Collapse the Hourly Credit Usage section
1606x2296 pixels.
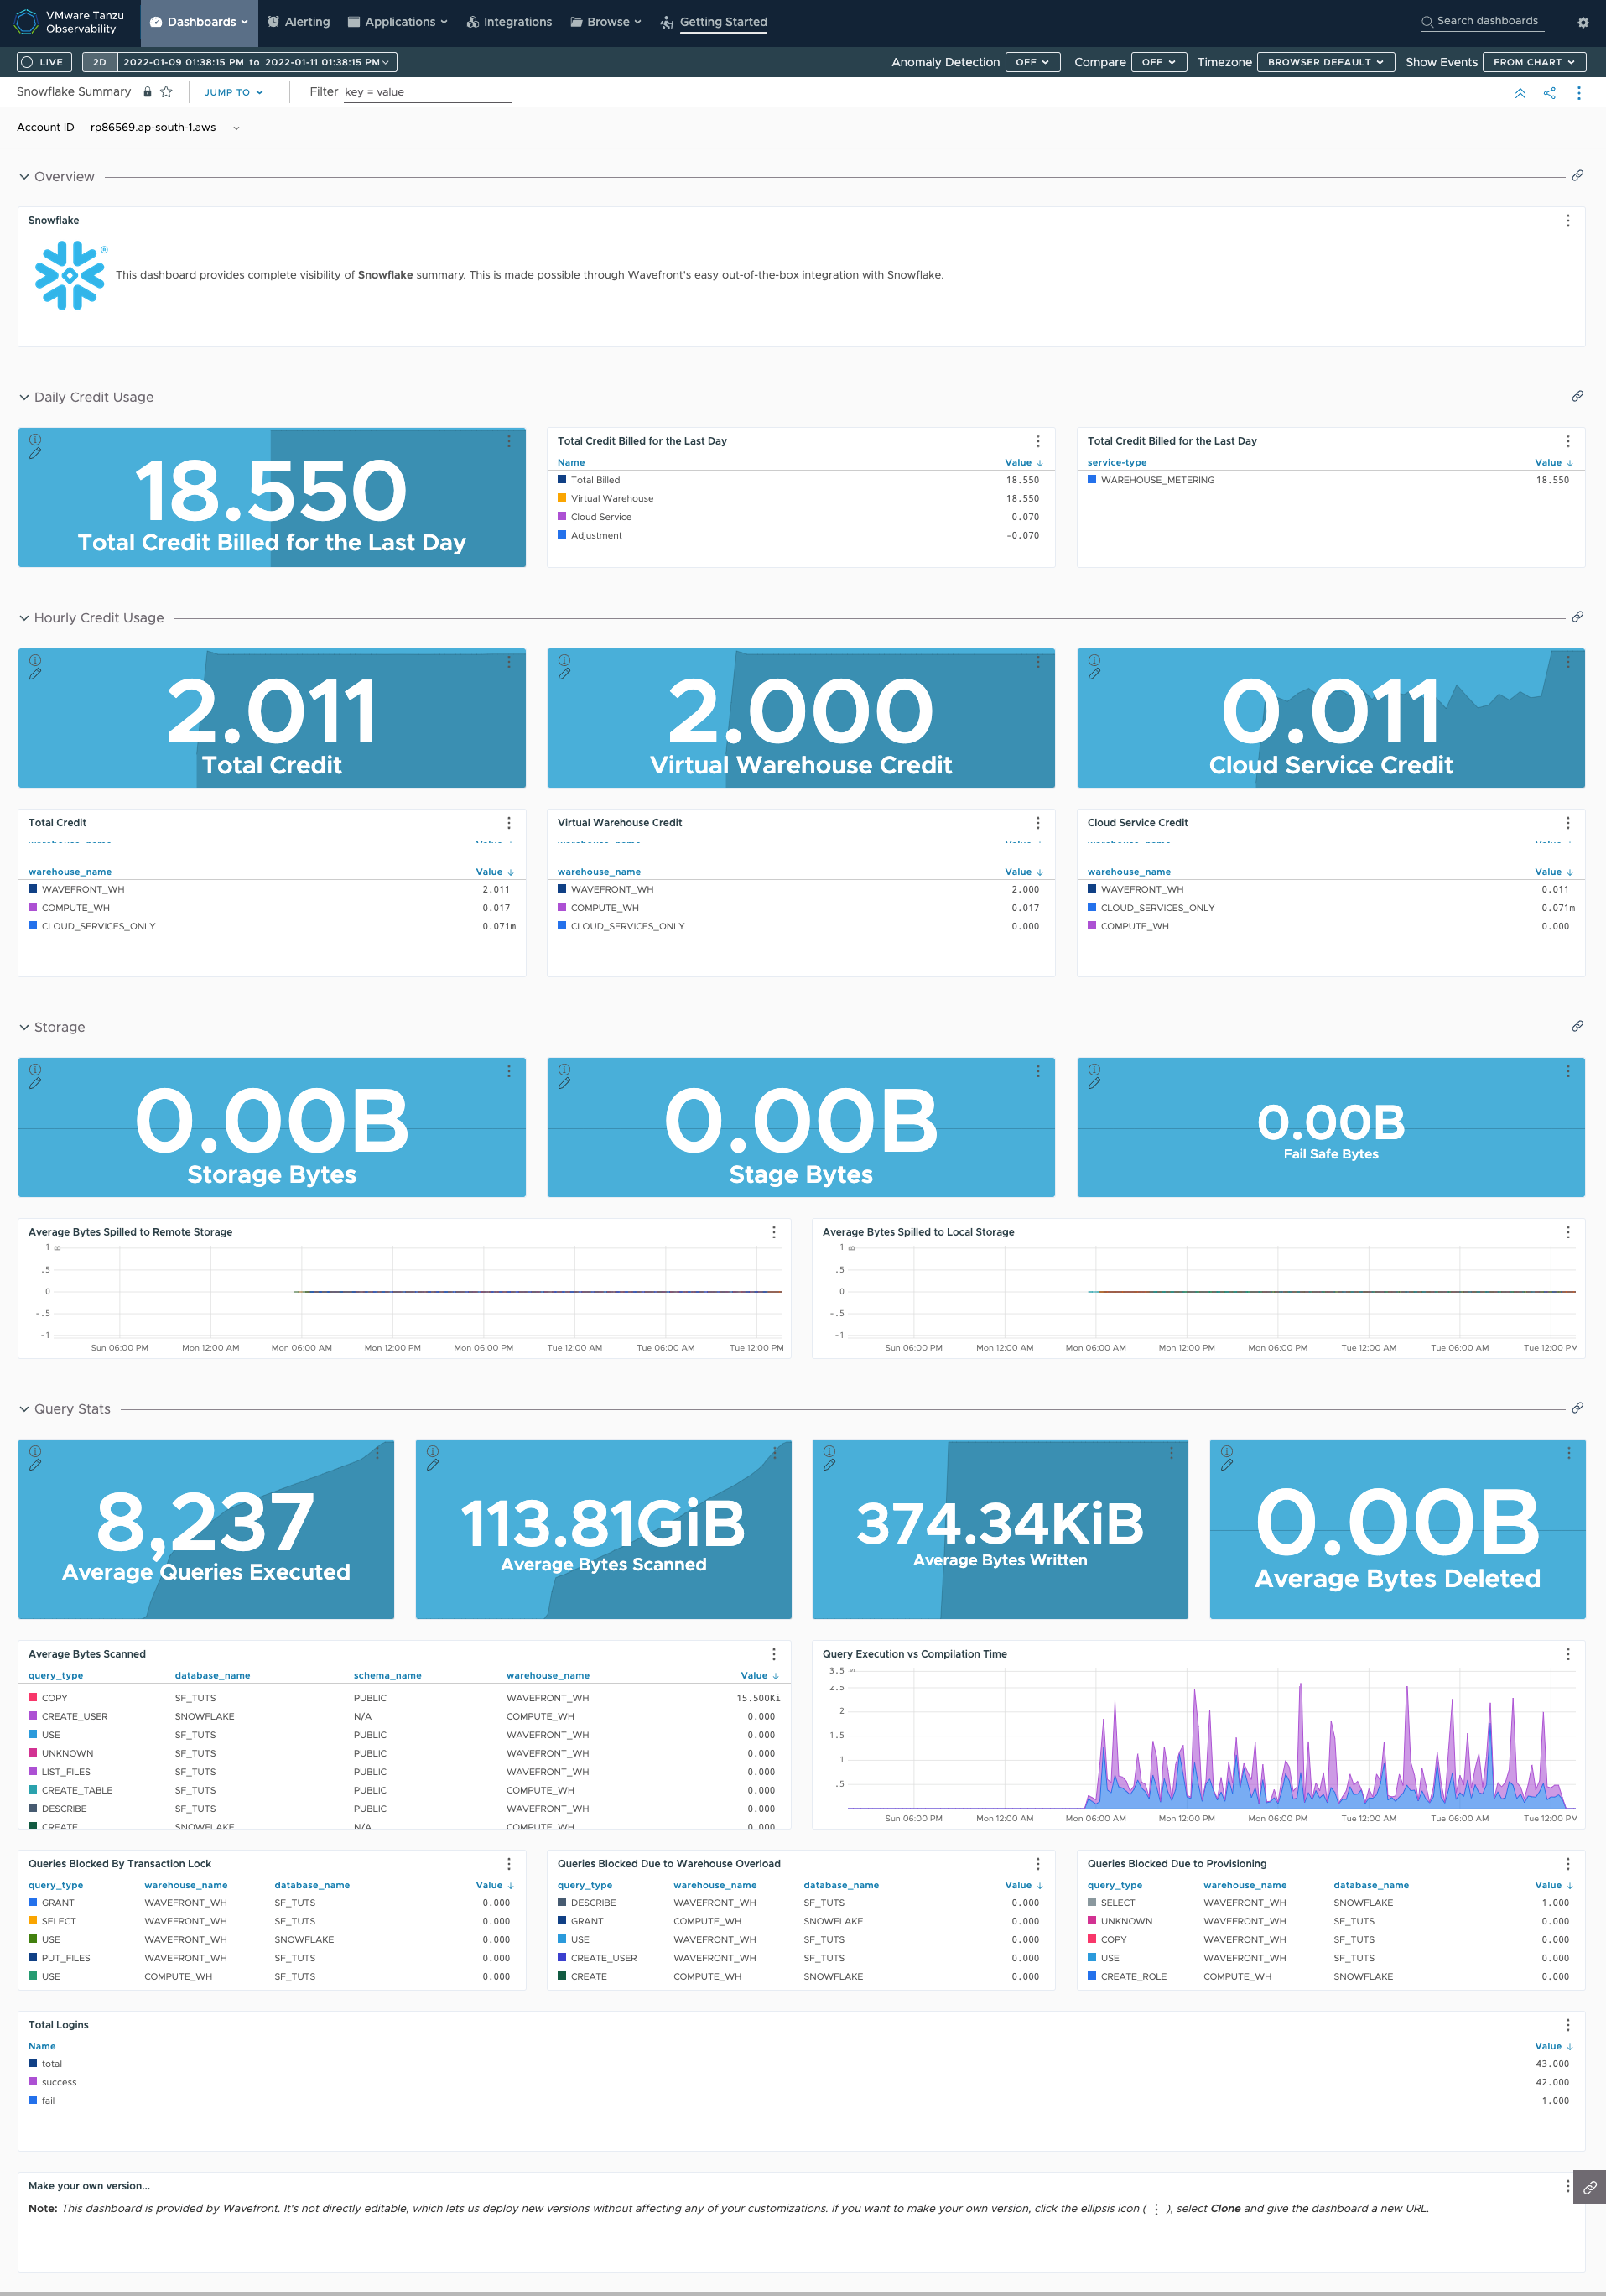[x=24, y=618]
